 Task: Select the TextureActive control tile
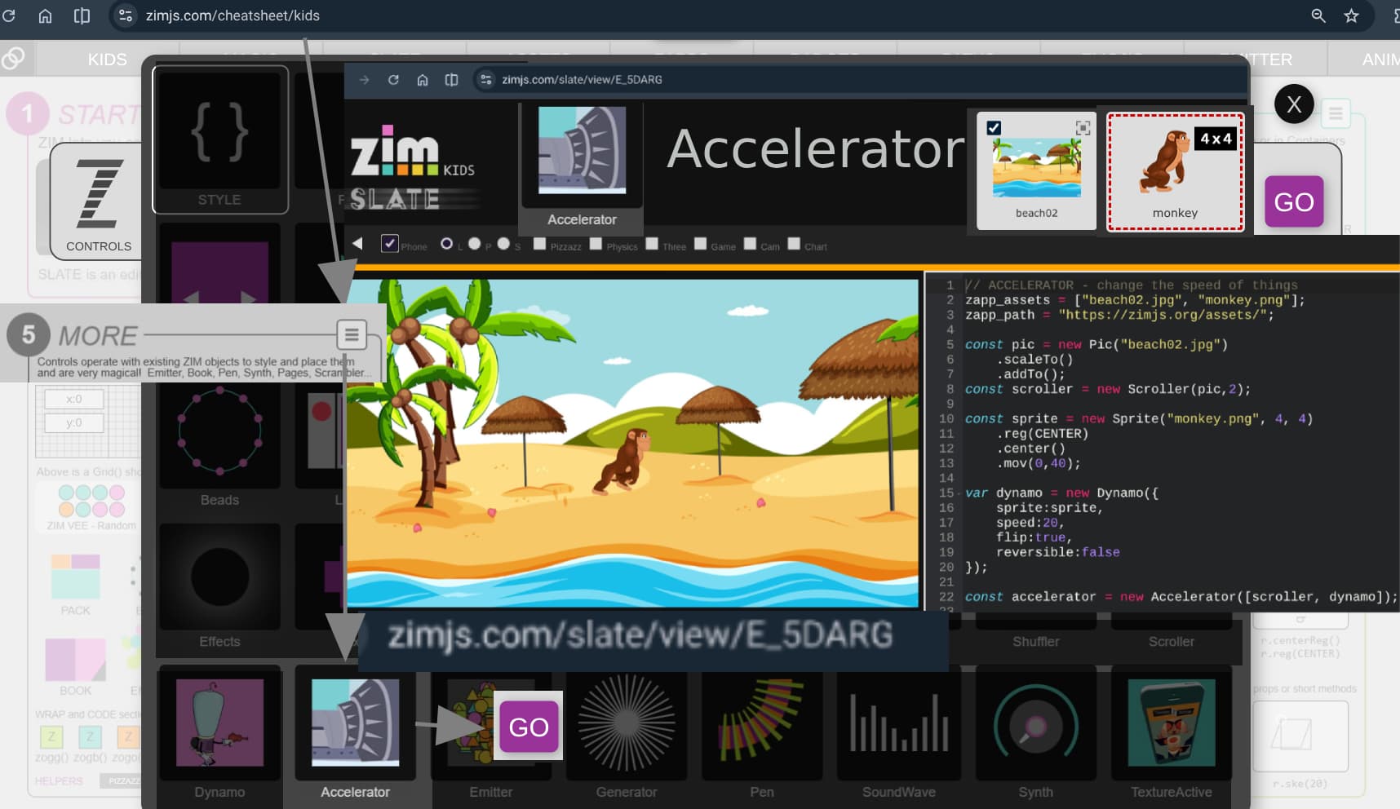[1172, 734]
